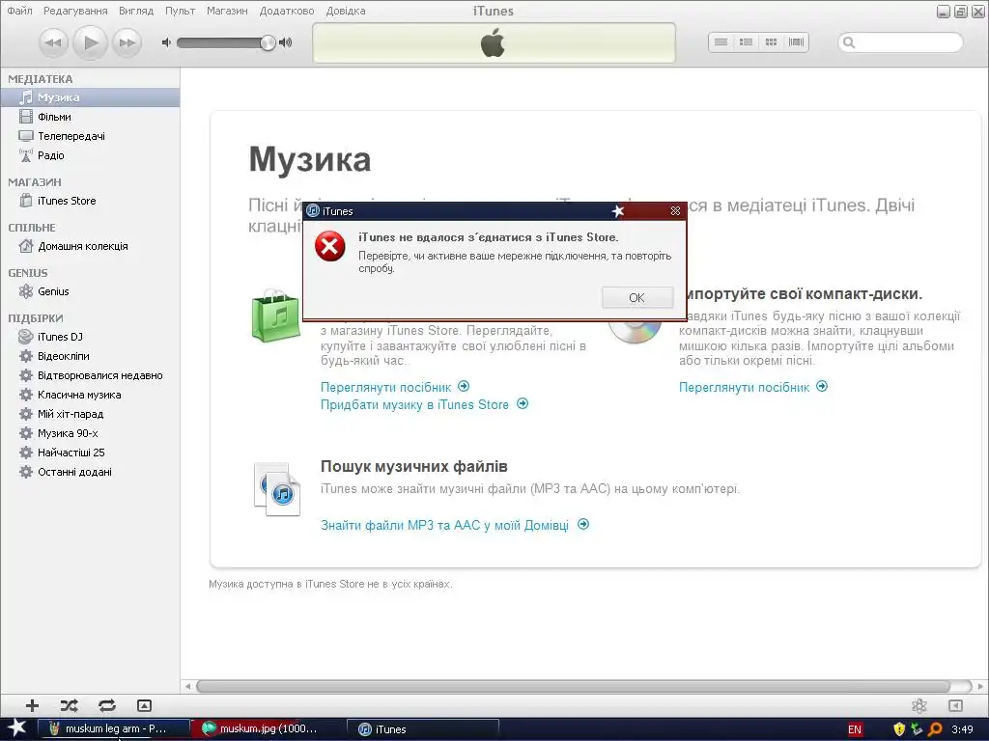
Task: Click Переглянути посібник link under the shopping bag
Action: coord(395,387)
